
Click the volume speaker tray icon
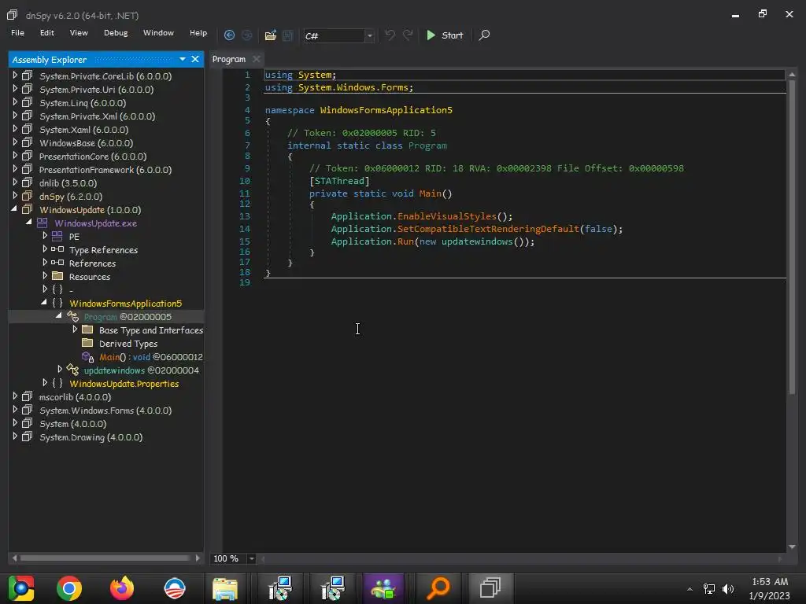pos(728,588)
